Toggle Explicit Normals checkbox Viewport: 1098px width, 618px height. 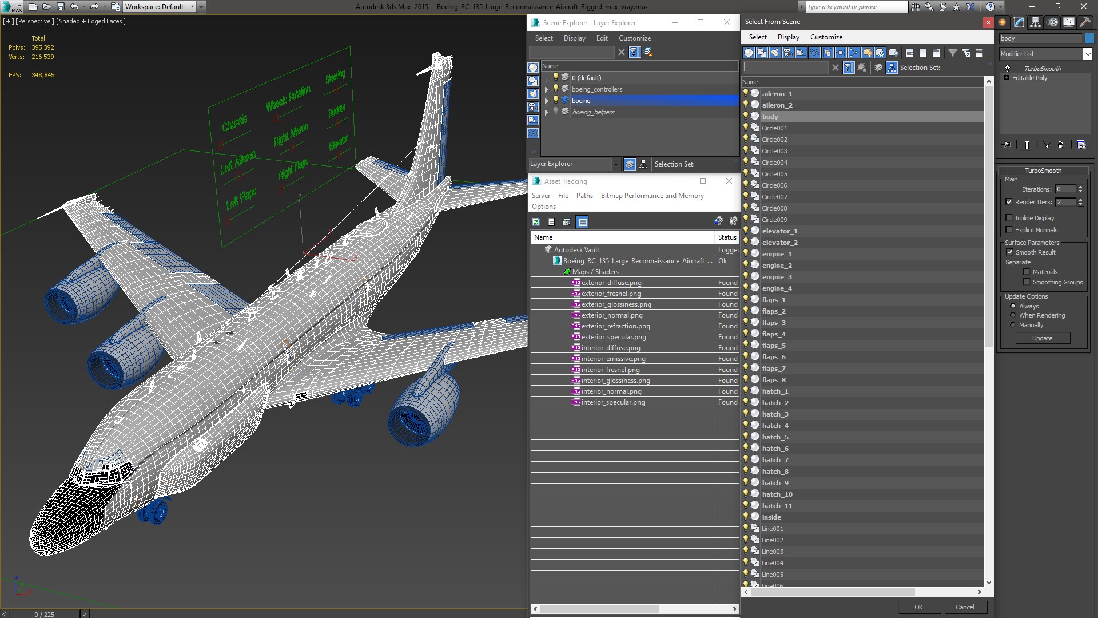click(1009, 230)
